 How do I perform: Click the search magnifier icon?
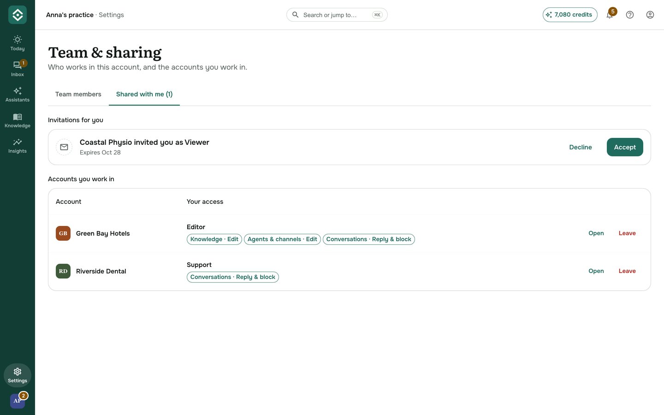pos(296,15)
